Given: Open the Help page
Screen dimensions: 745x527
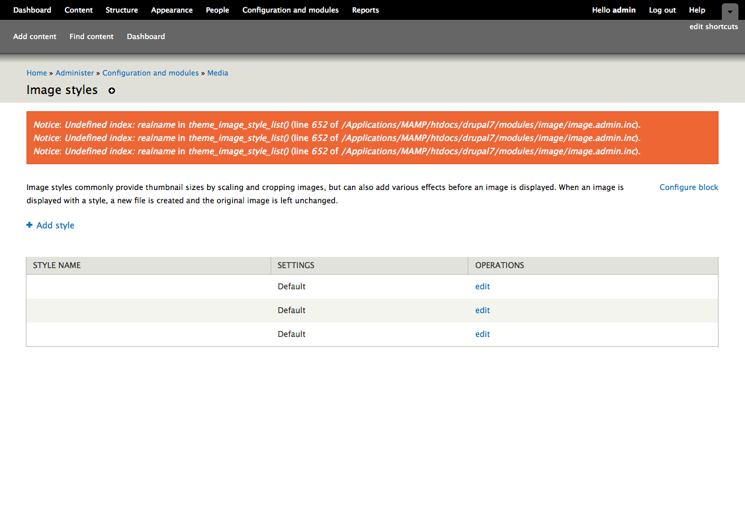Looking at the screenshot, I should [x=697, y=10].
